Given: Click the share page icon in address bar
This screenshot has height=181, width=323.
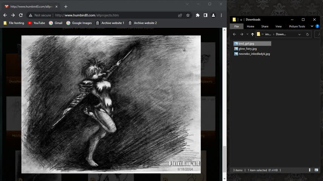Looking at the screenshot, I should [x=180, y=15].
